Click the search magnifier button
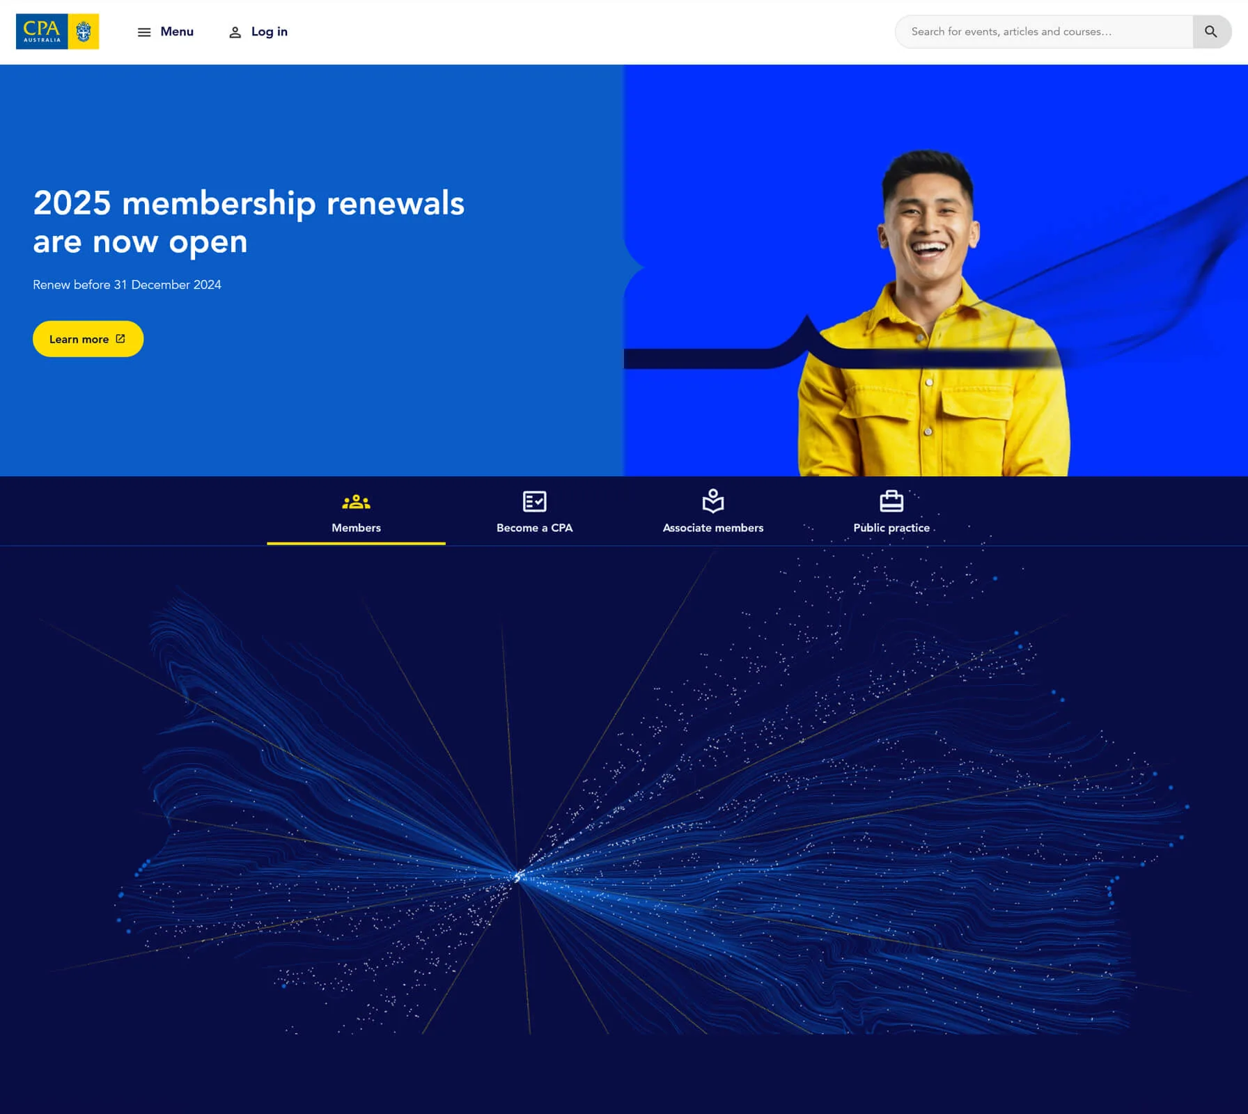1248x1114 pixels. click(x=1211, y=31)
